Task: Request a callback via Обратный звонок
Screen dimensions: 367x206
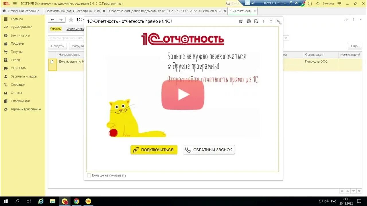Action: 209,150
